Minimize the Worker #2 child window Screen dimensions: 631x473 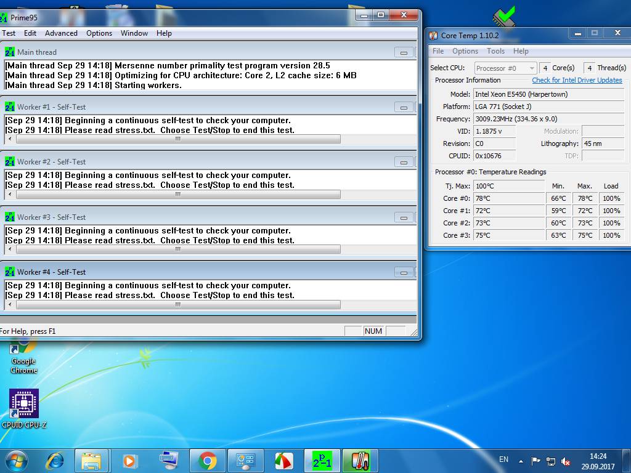(x=404, y=162)
